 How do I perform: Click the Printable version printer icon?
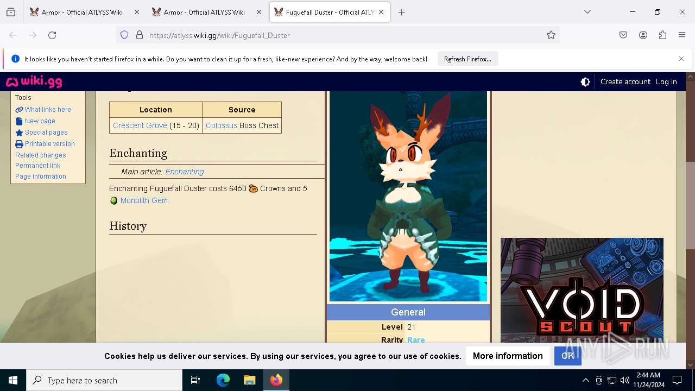point(19,144)
